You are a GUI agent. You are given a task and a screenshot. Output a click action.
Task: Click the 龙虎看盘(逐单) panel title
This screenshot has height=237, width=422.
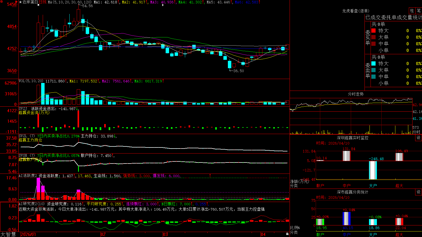click(356, 11)
